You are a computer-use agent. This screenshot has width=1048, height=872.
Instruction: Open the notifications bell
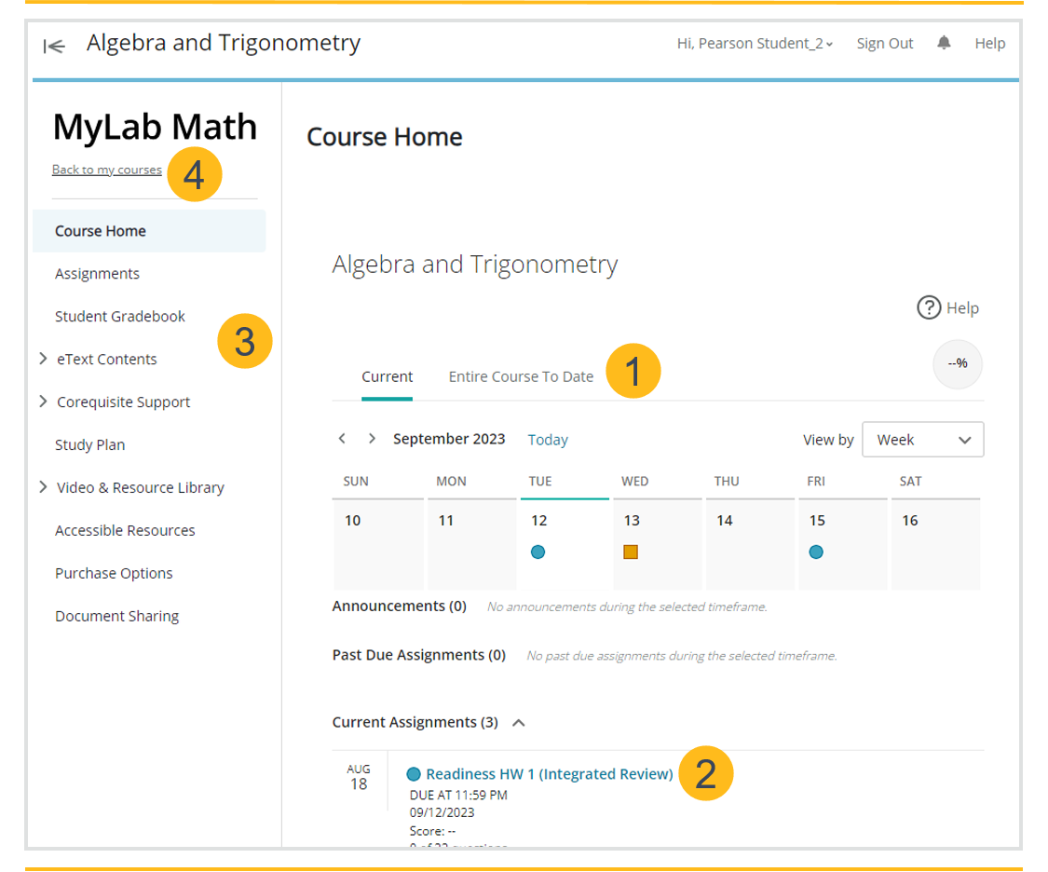(x=944, y=43)
